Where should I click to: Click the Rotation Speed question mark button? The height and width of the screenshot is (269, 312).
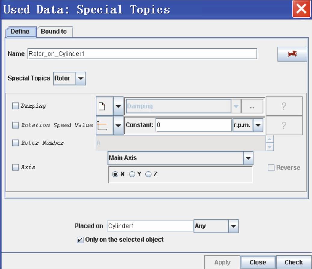pos(284,125)
